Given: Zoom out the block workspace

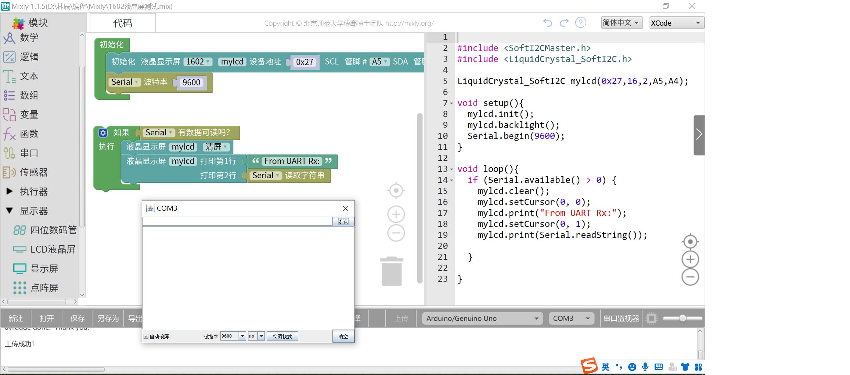Looking at the screenshot, I should tap(396, 233).
